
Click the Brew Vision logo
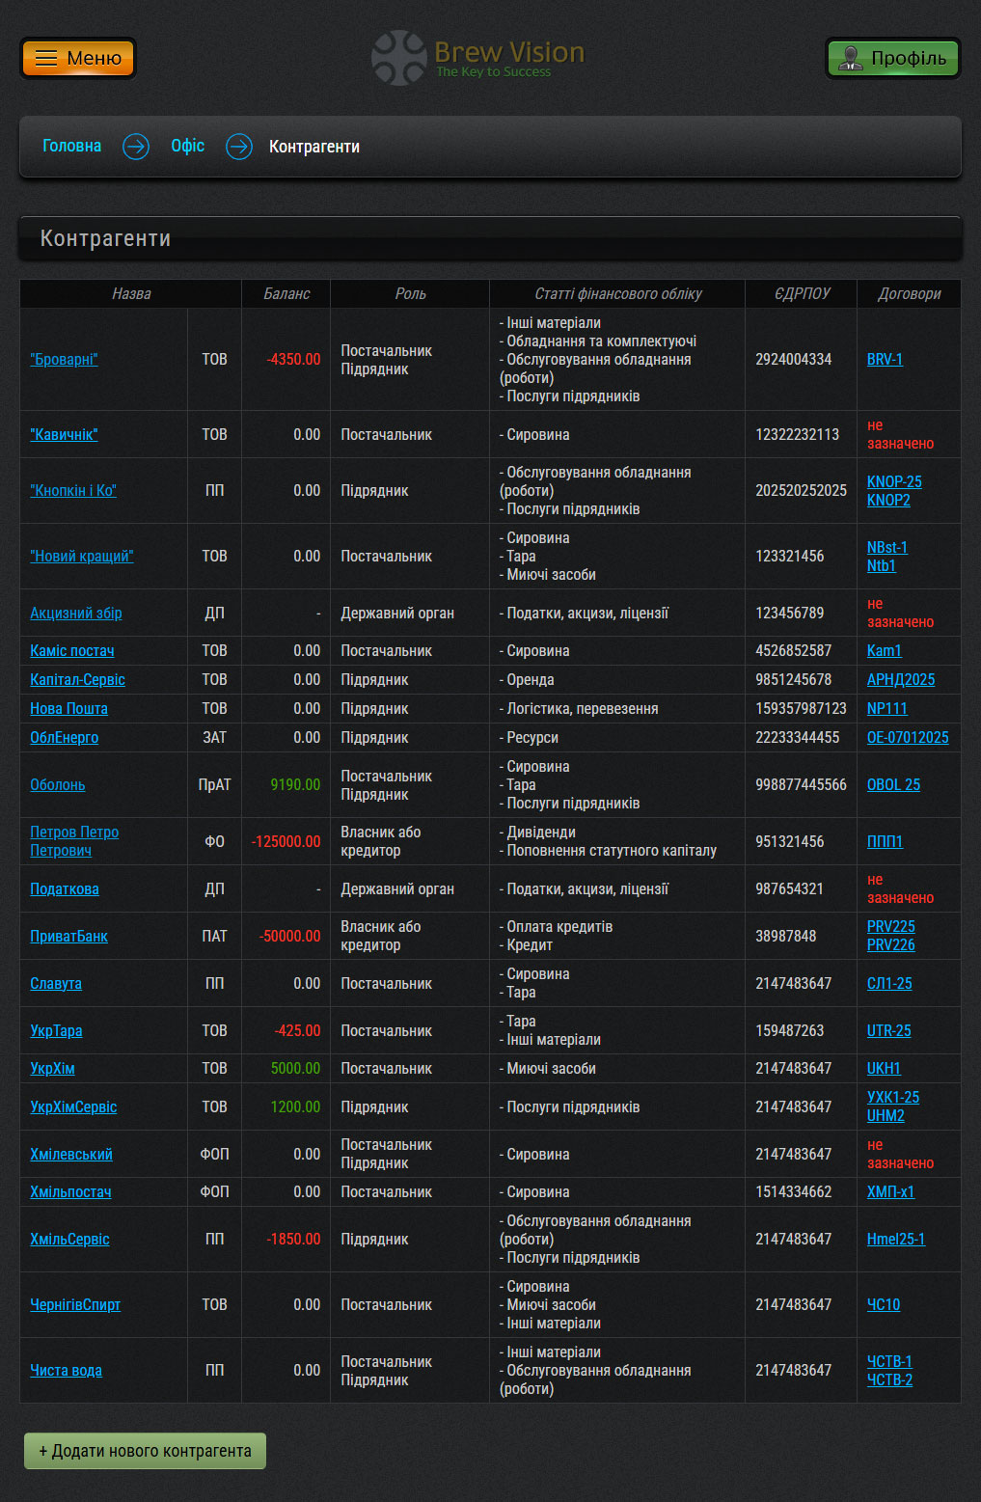pos(479,58)
